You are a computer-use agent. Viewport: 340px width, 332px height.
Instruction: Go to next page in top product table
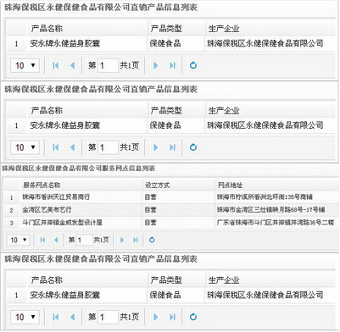tap(155, 65)
